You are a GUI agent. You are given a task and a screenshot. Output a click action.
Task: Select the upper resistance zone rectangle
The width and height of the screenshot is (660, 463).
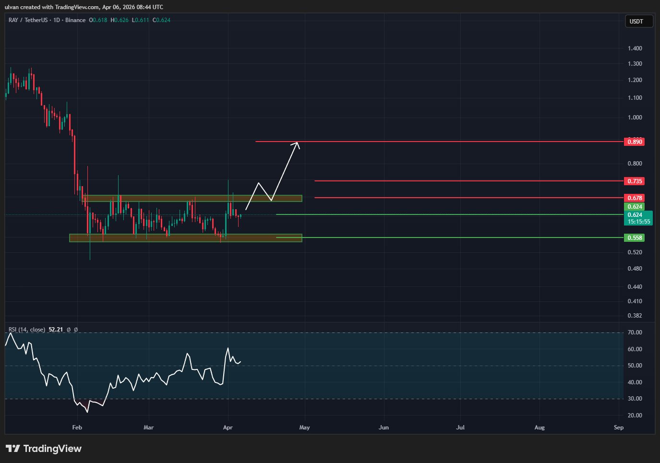coord(192,198)
